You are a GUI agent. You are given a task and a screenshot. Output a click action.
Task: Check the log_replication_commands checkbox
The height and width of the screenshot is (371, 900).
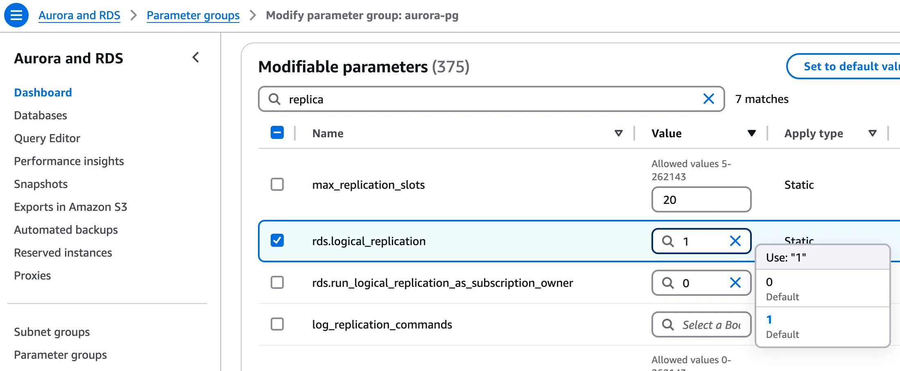coord(277,324)
